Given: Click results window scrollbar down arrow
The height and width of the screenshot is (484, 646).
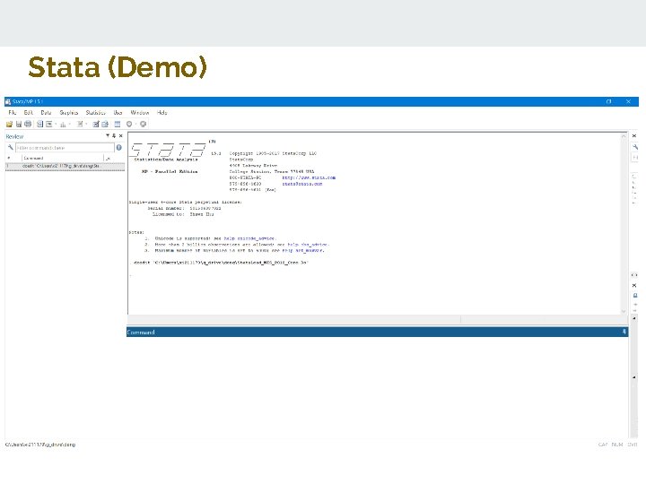Looking at the screenshot, I should [x=624, y=311].
